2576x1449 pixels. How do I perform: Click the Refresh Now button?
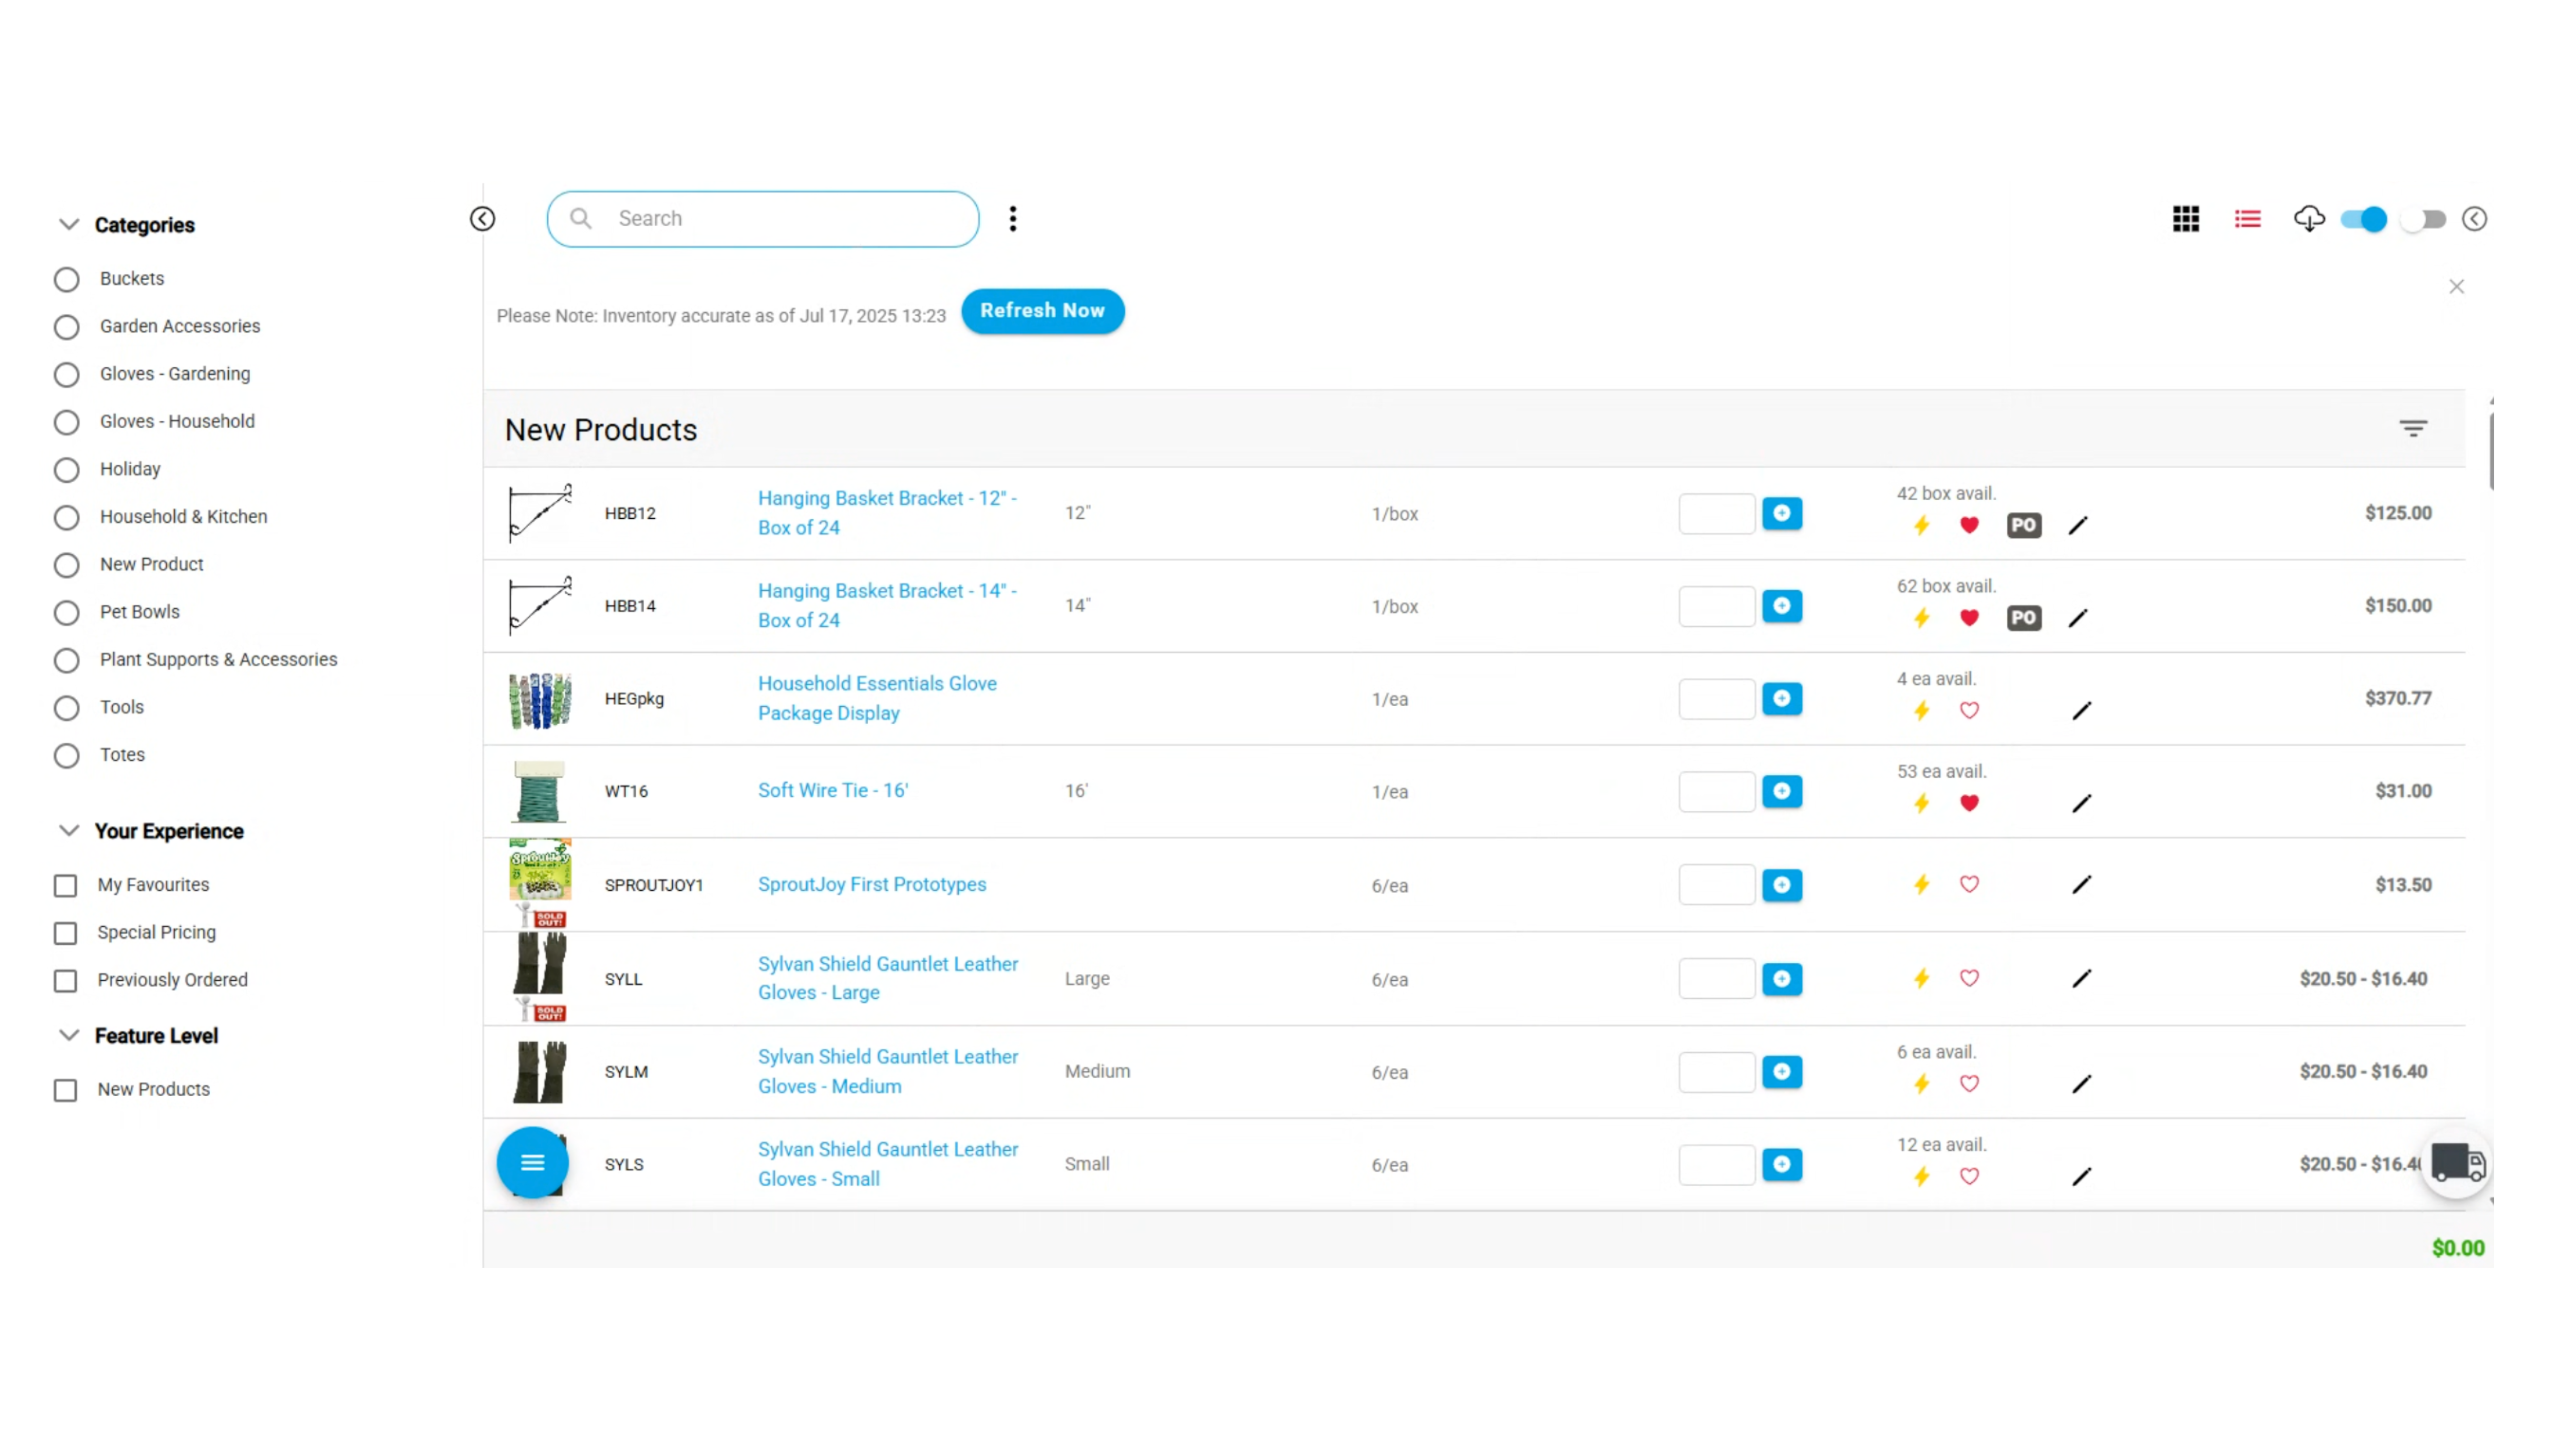coord(1043,311)
